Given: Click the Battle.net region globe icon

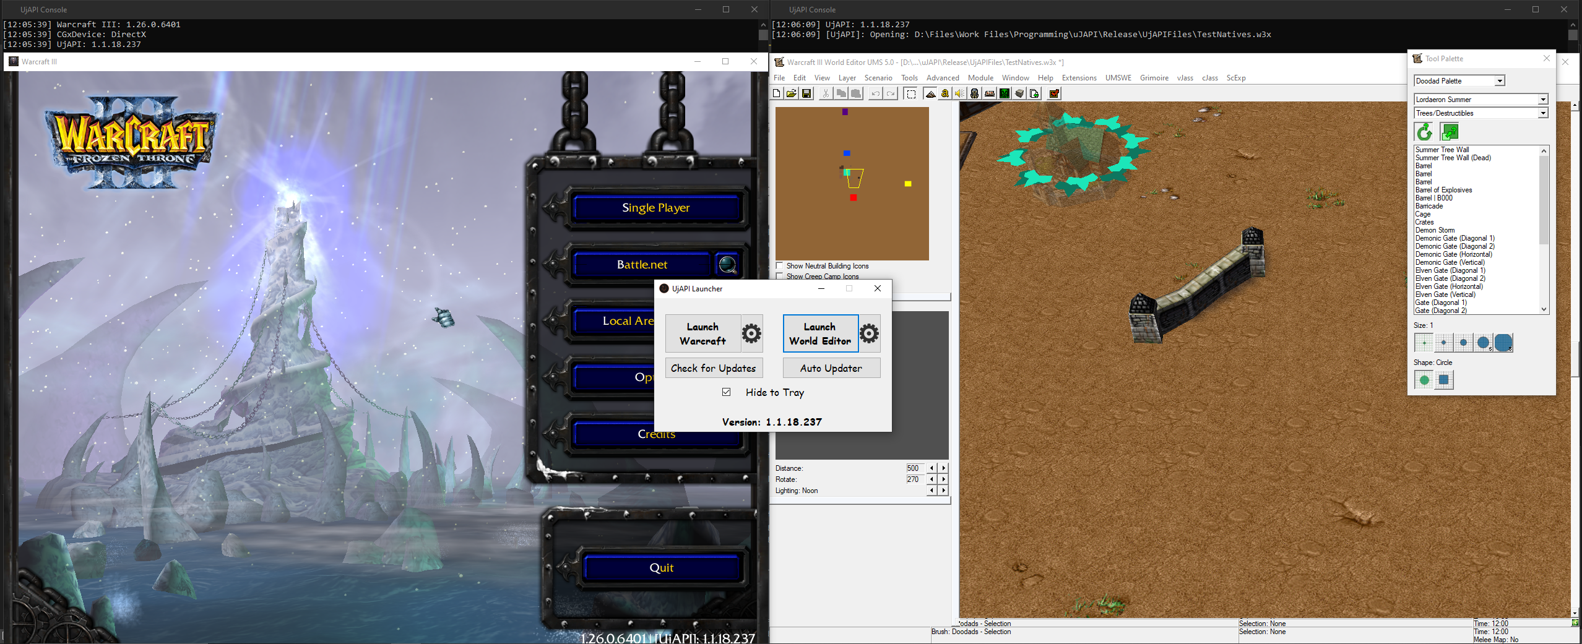Looking at the screenshot, I should (728, 265).
